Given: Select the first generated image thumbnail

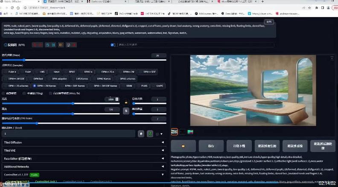Looking at the screenshot, I should 175,132.
